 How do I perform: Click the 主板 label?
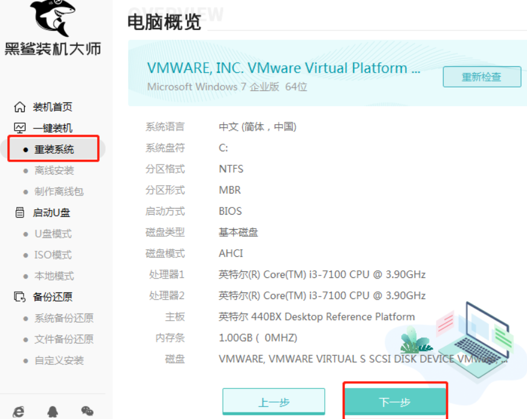[x=175, y=317]
